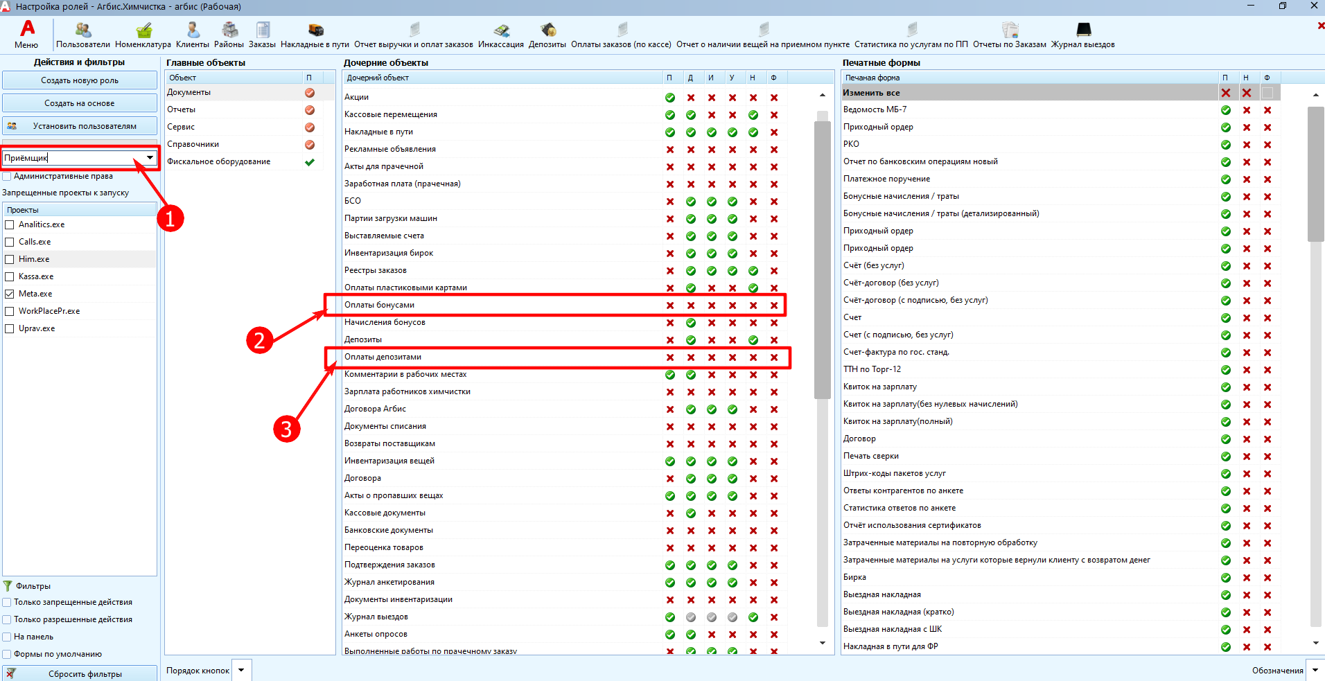The width and height of the screenshot is (1325, 681).
Task: Expand the Обозначения dropdown arrow
Action: pos(1315,671)
